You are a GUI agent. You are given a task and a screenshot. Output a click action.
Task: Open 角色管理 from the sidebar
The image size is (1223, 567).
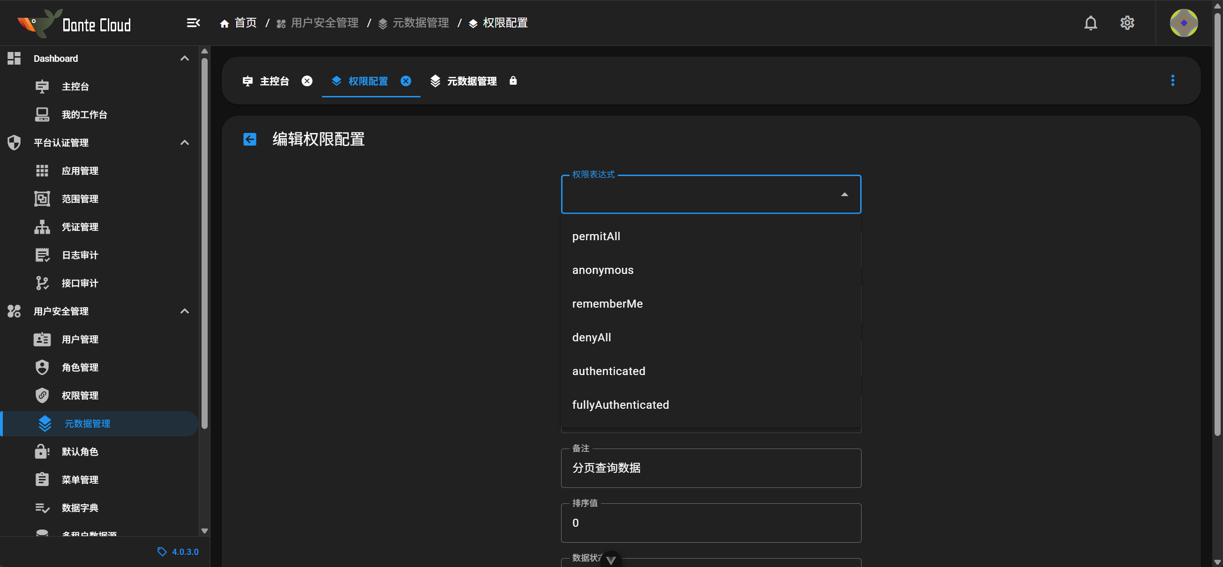[x=80, y=367]
